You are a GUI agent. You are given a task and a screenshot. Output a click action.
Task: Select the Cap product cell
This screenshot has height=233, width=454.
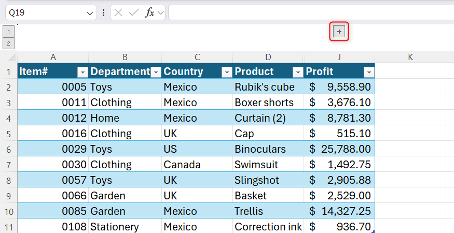tap(268, 134)
